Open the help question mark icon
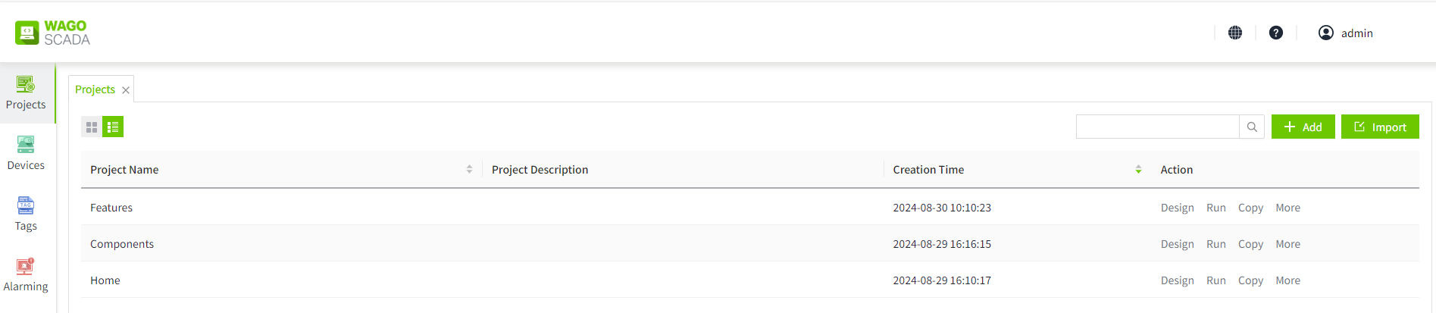Image resolution: width=1436 pixels, height=313 pixels. (1276, 33)
